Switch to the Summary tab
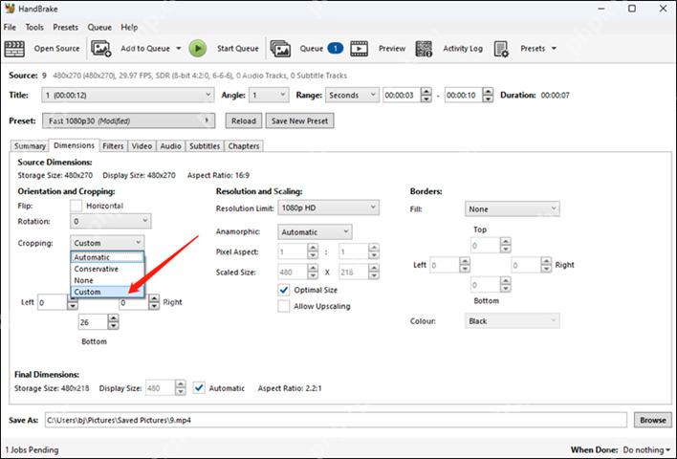677x459 pixels. [x=30, y=146]
